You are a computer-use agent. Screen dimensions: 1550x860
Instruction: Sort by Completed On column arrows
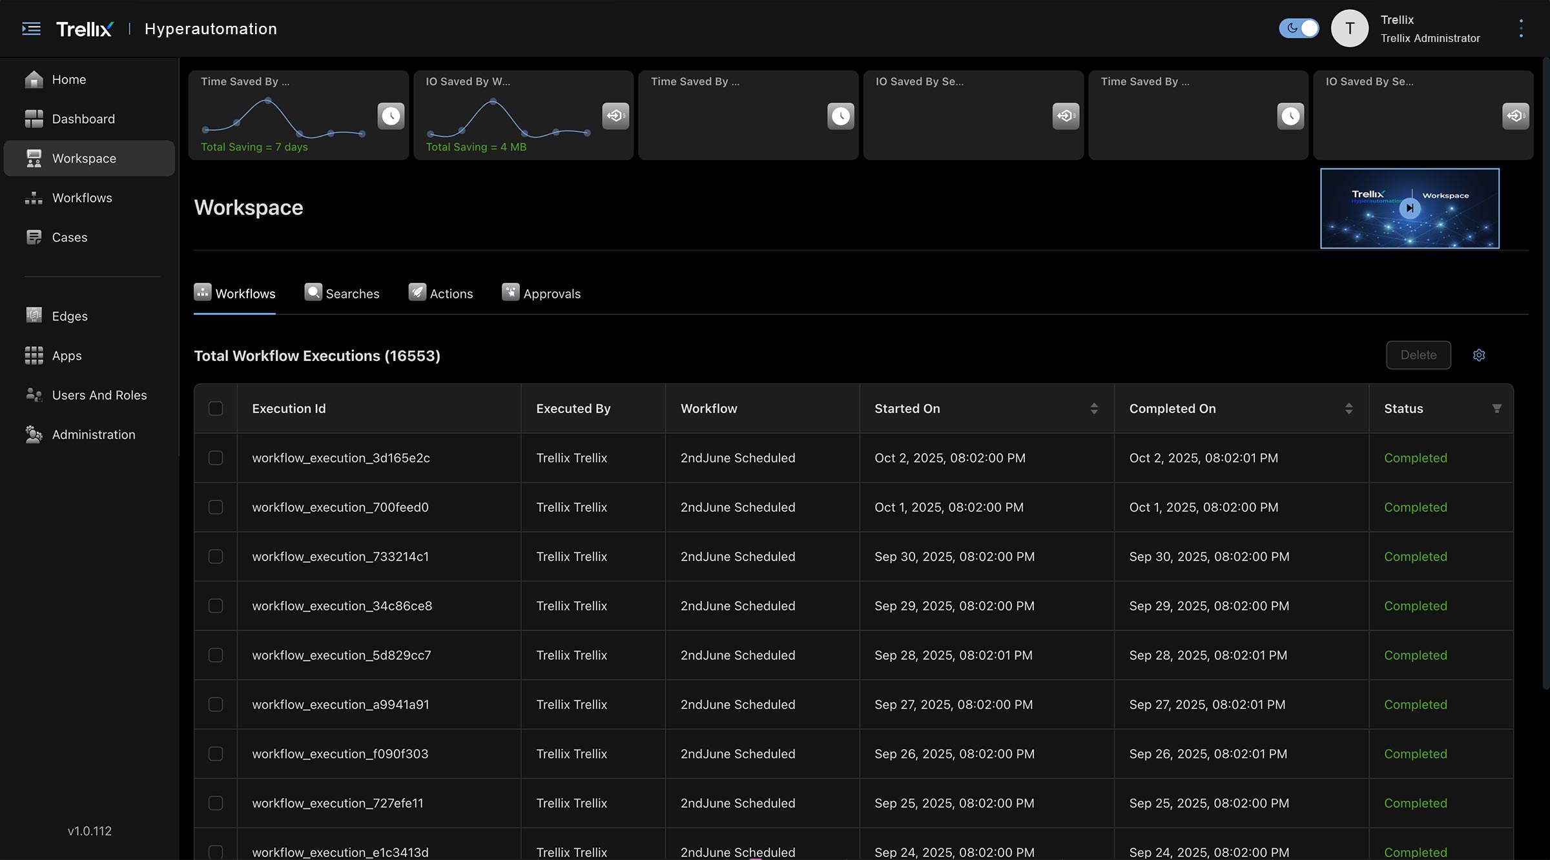click(x=1348, y=409)
